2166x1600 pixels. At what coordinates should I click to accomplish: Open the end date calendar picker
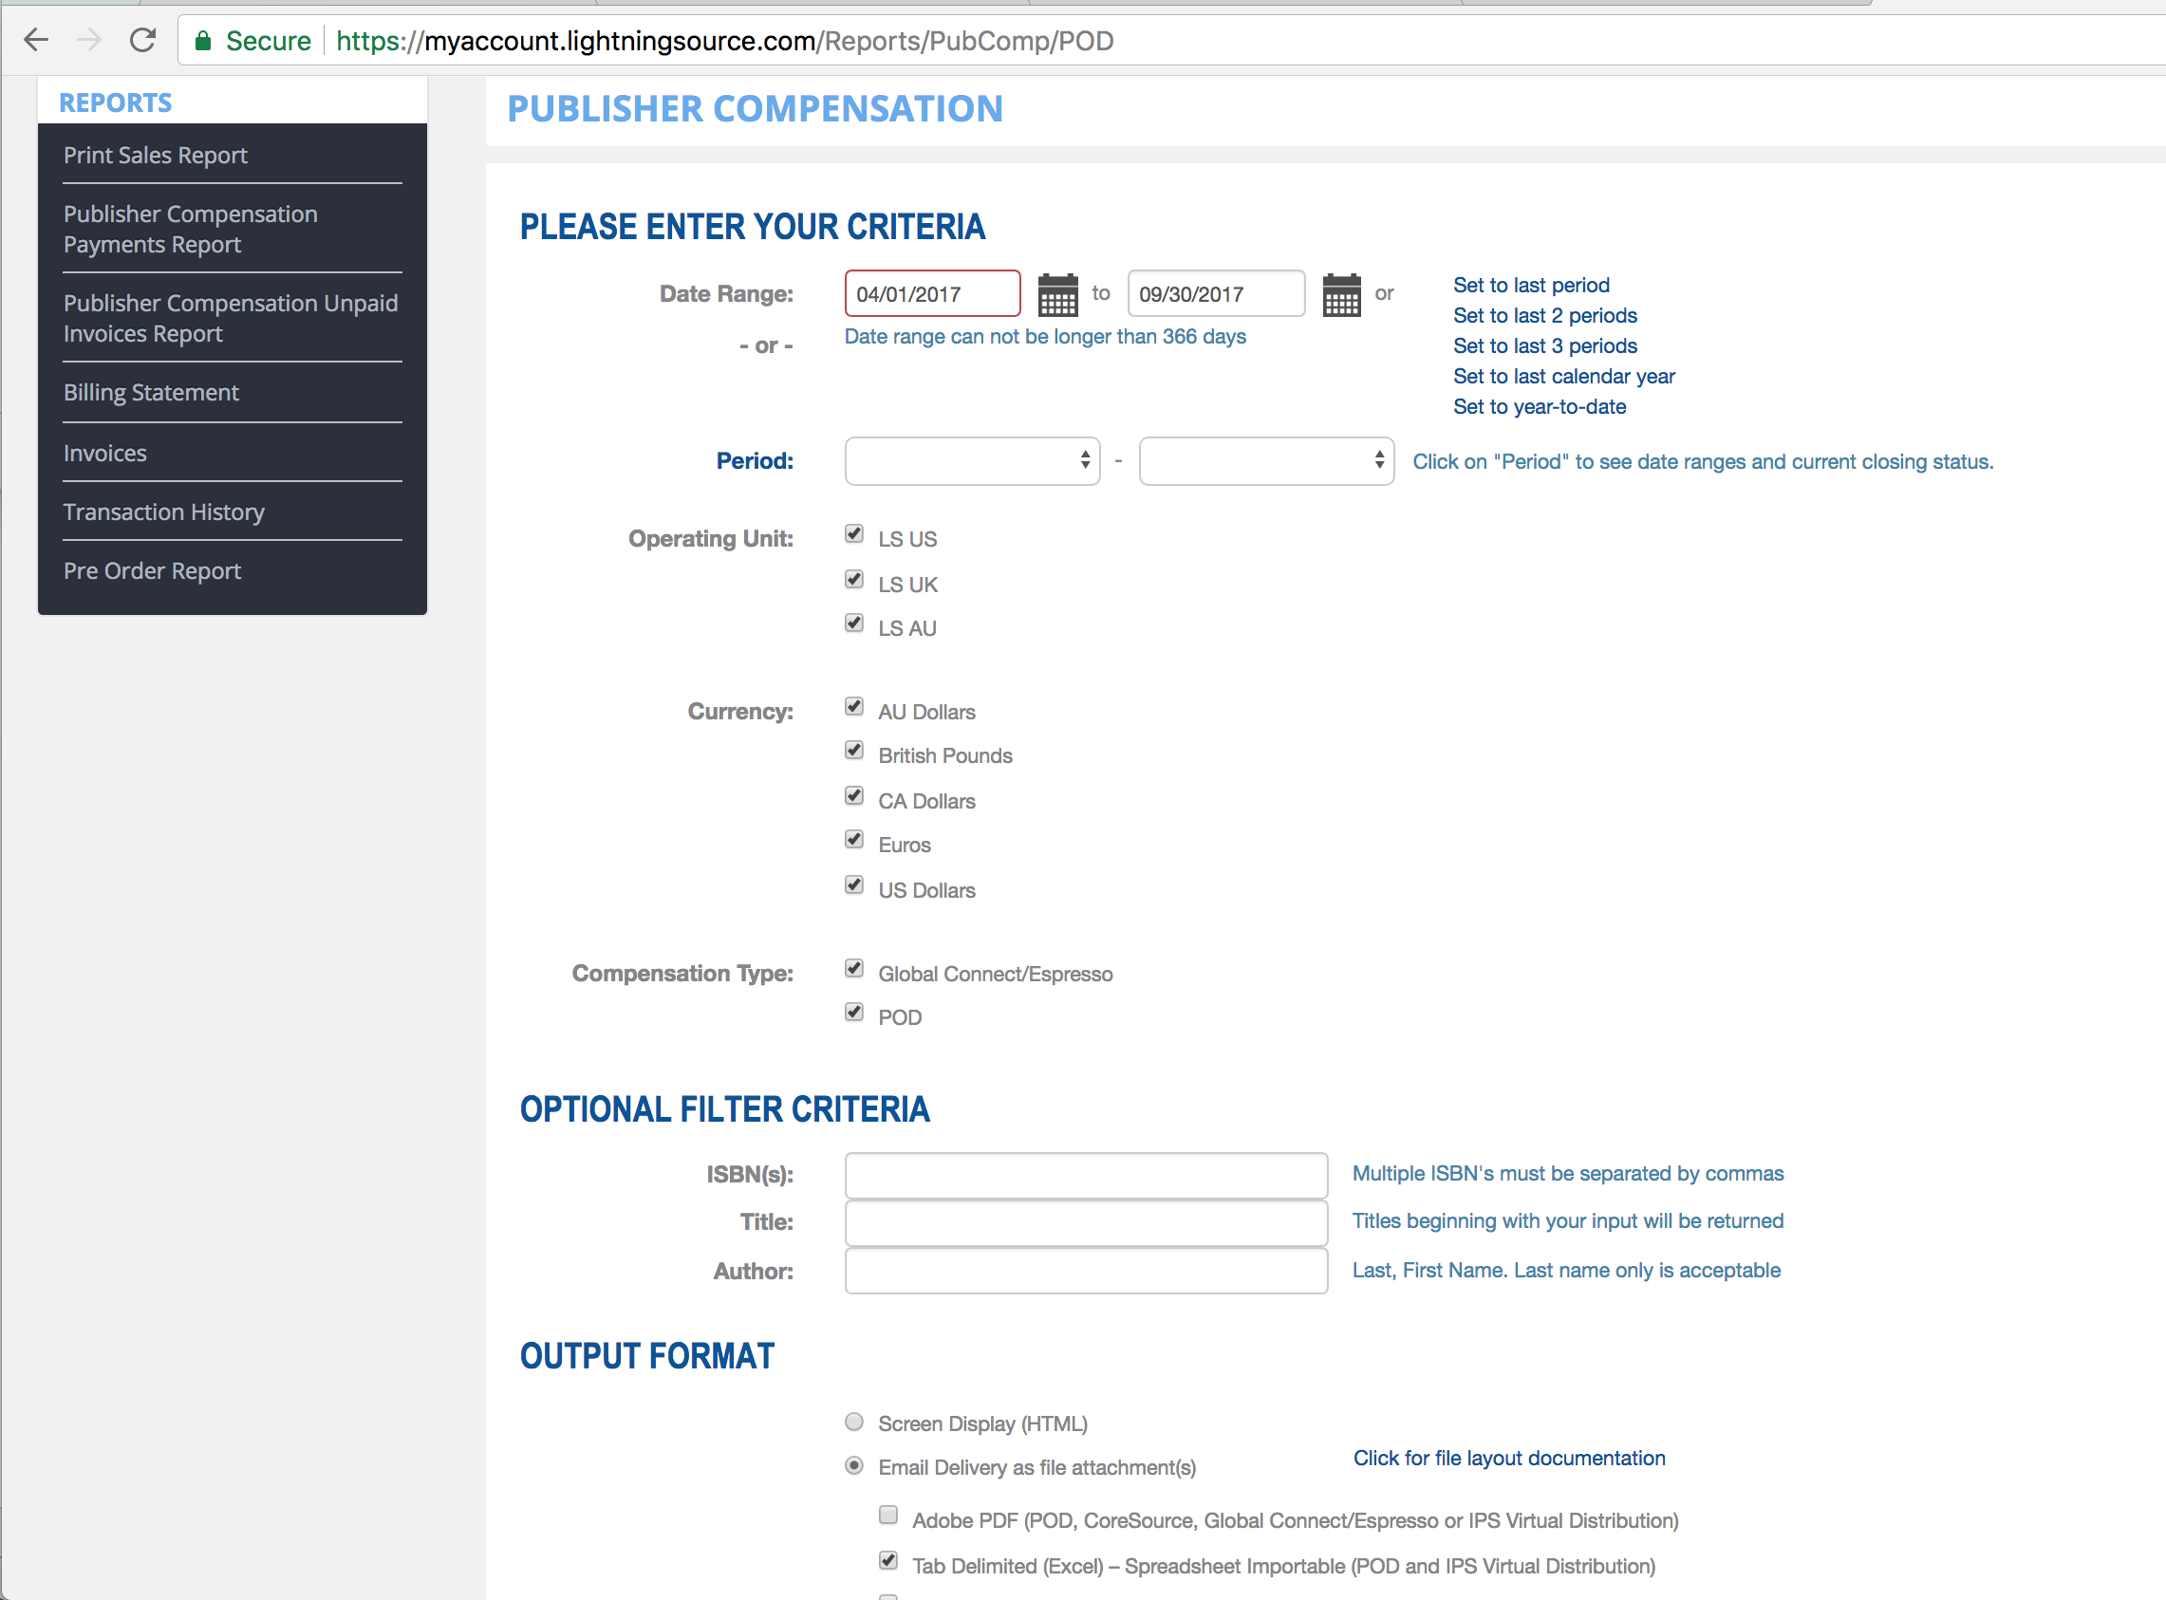click(x=1340, y=294)
